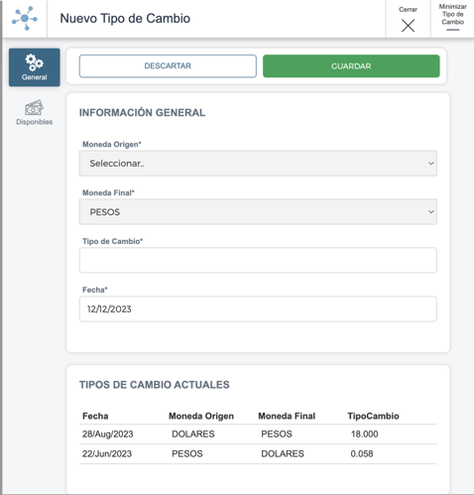Select the 22/Jun/2023 exchange rate row
474x495 pixels.
click(258, 453)
